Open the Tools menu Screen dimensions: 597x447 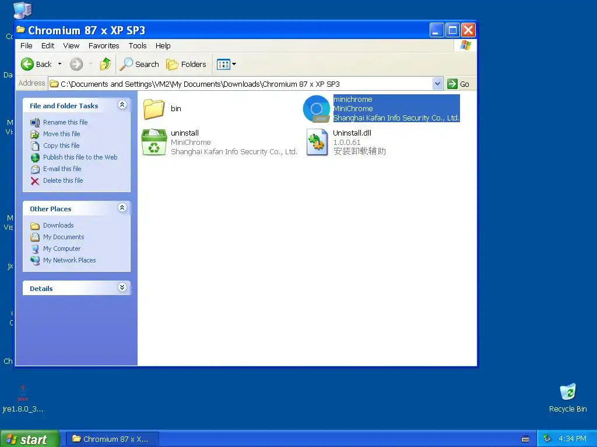pos(138,45)
